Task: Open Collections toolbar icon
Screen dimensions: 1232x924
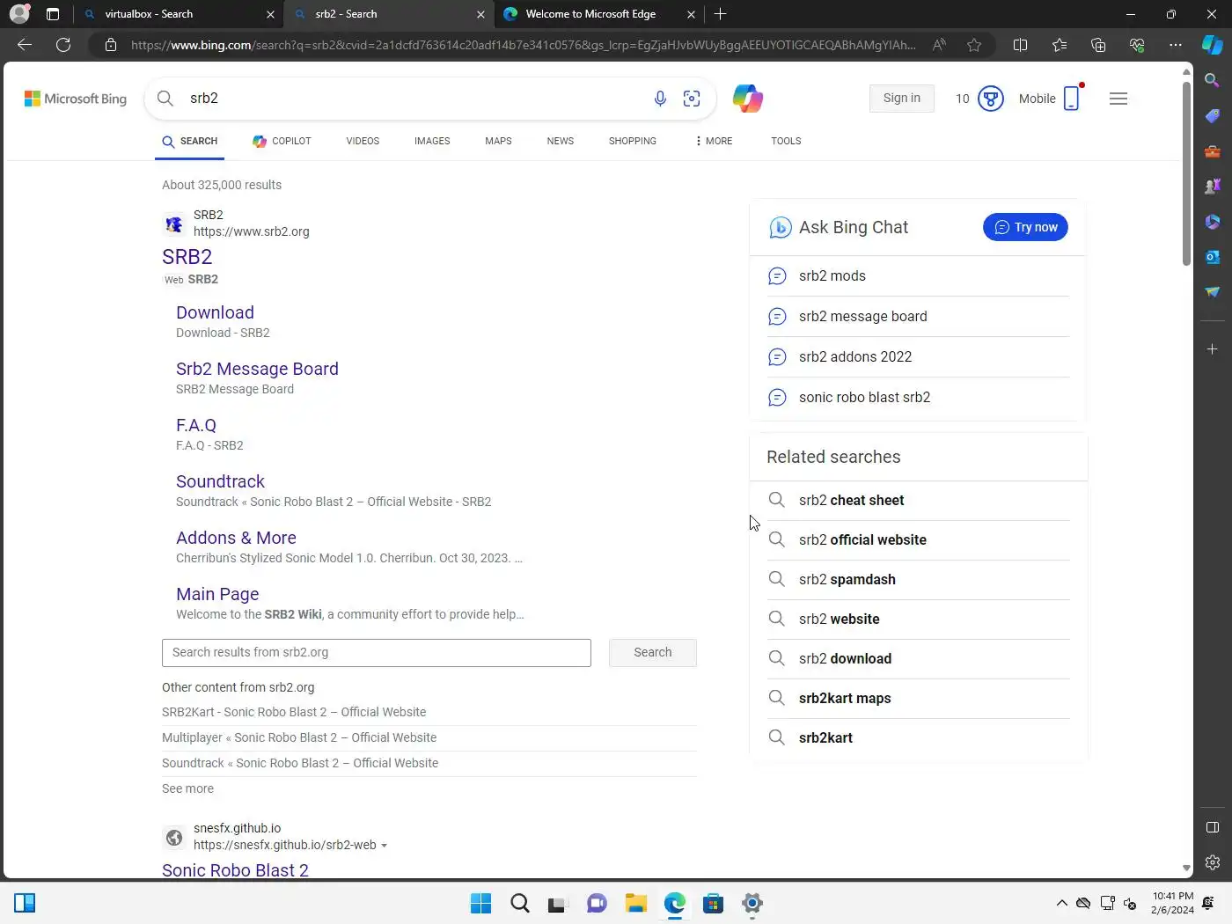Action: coord(1098,45)
